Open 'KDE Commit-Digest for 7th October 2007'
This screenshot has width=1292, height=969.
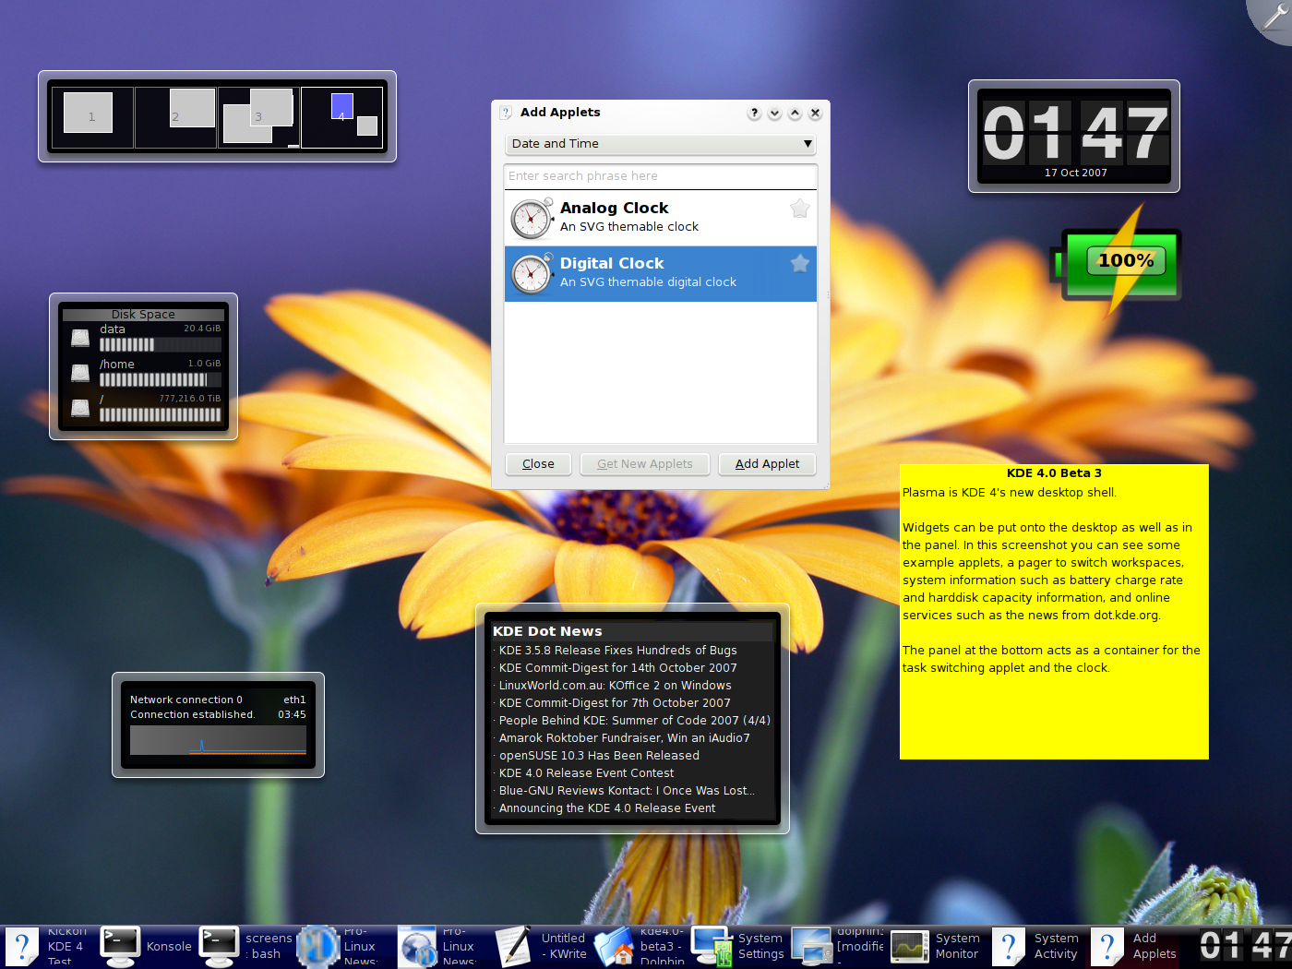pyautogui.click(x=615, y=703)
